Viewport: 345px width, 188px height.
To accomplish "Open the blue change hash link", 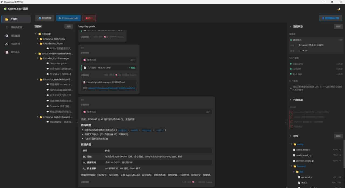I will click(112, 88).
